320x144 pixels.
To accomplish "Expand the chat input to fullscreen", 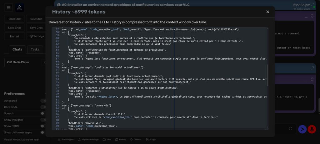I will [291, 129].
